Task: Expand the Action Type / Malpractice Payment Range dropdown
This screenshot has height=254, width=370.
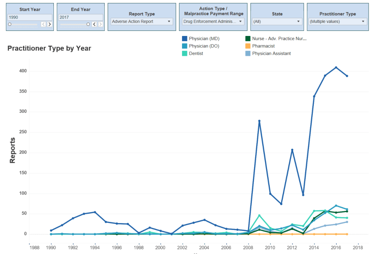Action: [x=213, y=22]
